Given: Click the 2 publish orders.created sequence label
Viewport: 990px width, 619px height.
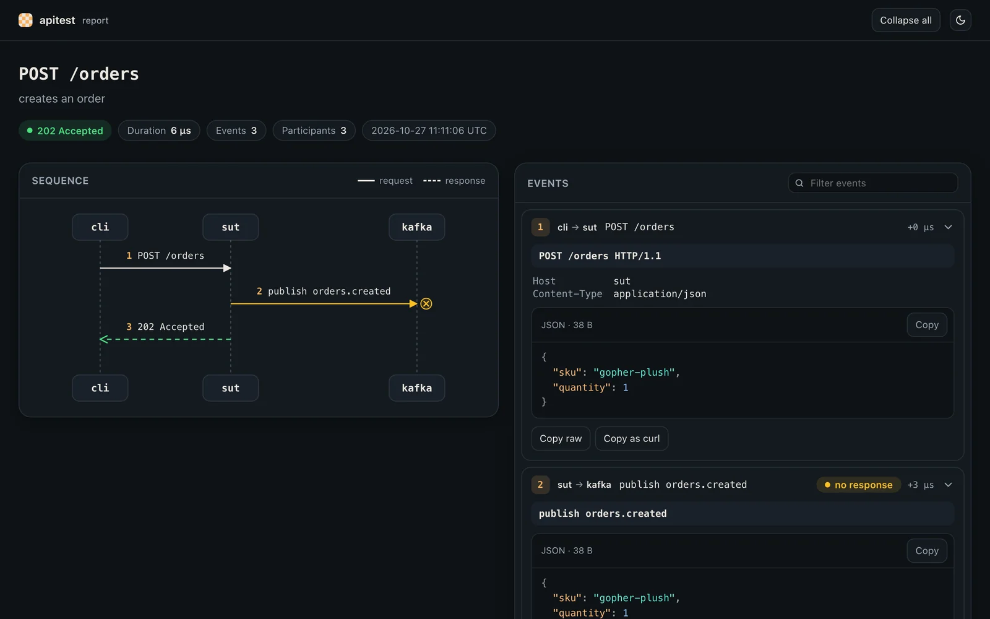Looking at the screenshot, I should click(324, 291).
